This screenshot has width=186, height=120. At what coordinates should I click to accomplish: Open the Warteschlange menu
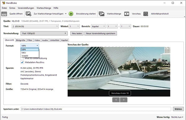[44, 8]
